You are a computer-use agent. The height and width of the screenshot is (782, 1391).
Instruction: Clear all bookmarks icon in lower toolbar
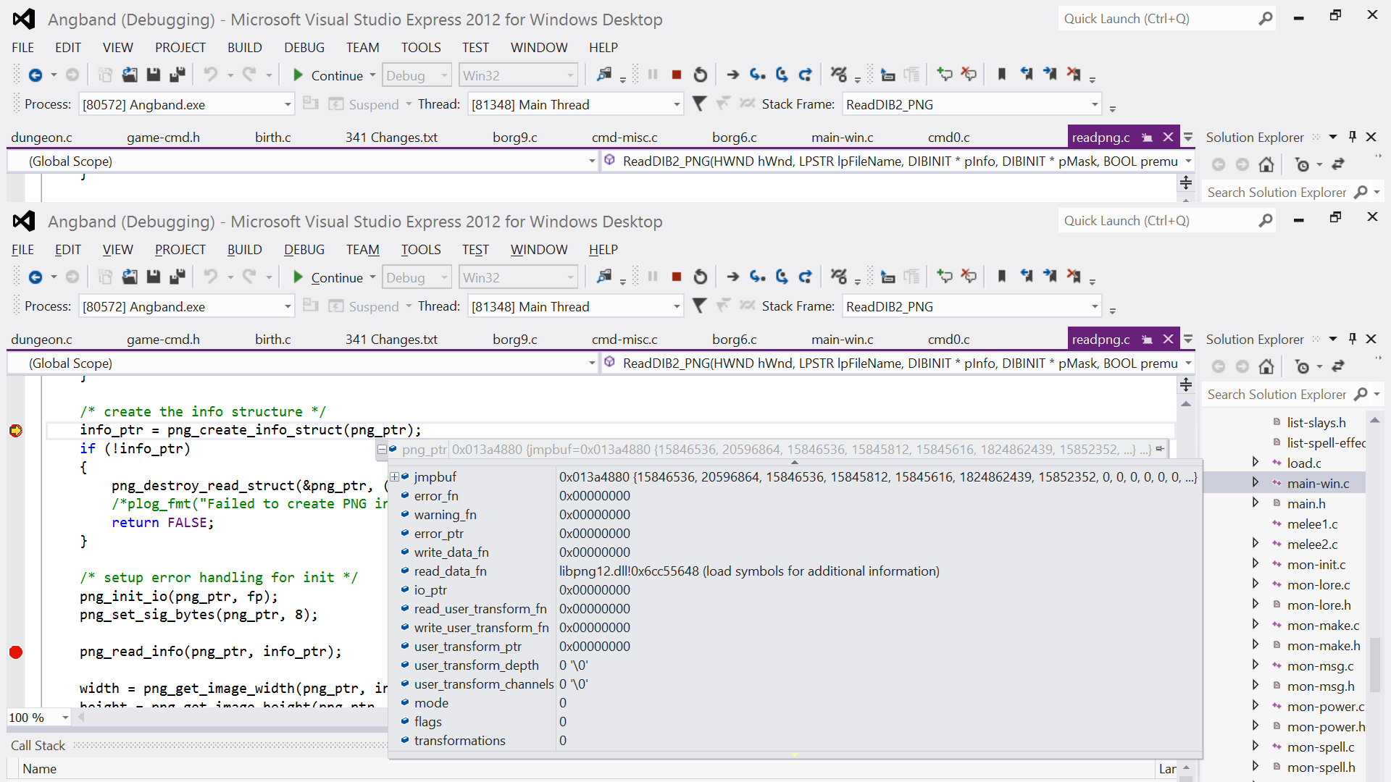[1074, 276]
